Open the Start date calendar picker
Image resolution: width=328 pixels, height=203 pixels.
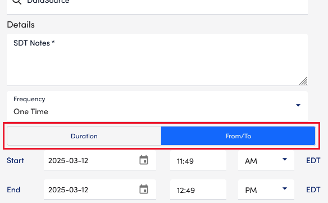coord(144,160)
